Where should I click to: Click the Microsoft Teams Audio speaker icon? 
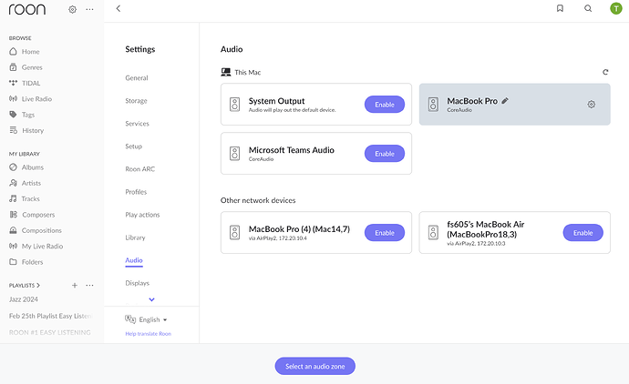click(234, 154)
